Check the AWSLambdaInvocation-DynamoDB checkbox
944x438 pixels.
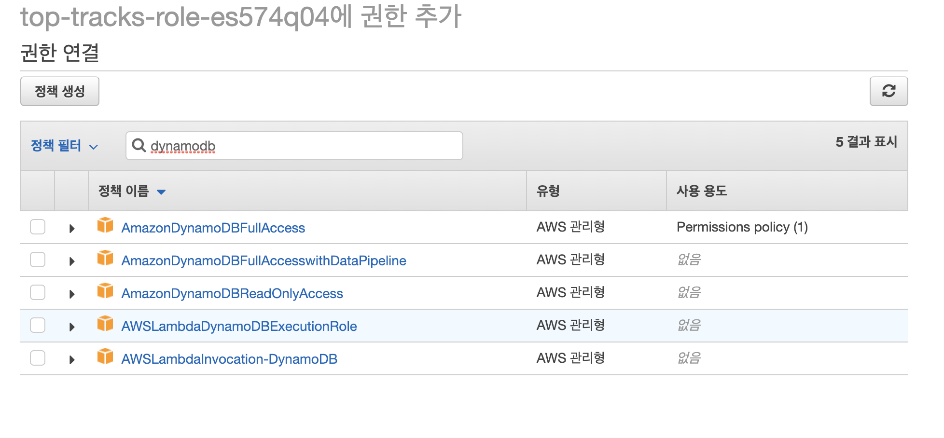coord(38,358)
